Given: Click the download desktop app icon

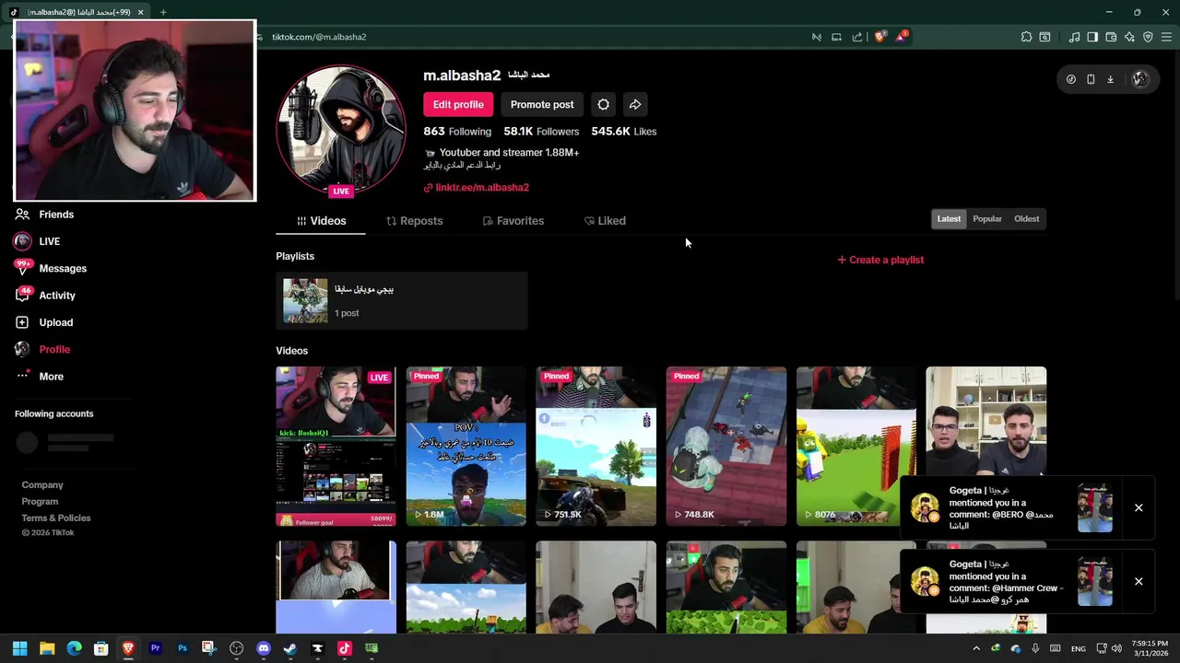Looking at the screenshot, I should coord(1110,79).
